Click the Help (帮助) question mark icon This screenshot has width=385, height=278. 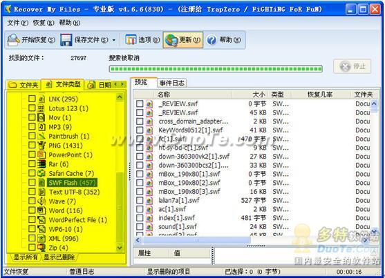[x=212, y=40]
